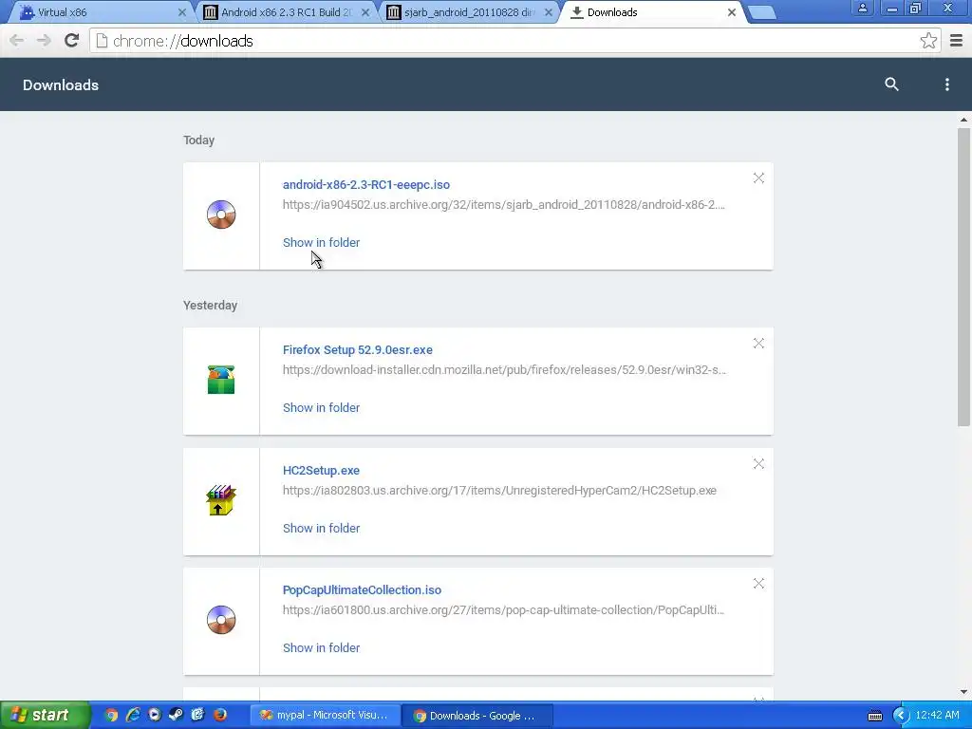Remove PopCapUltimateCollection.iso from list

click(758, 584)
